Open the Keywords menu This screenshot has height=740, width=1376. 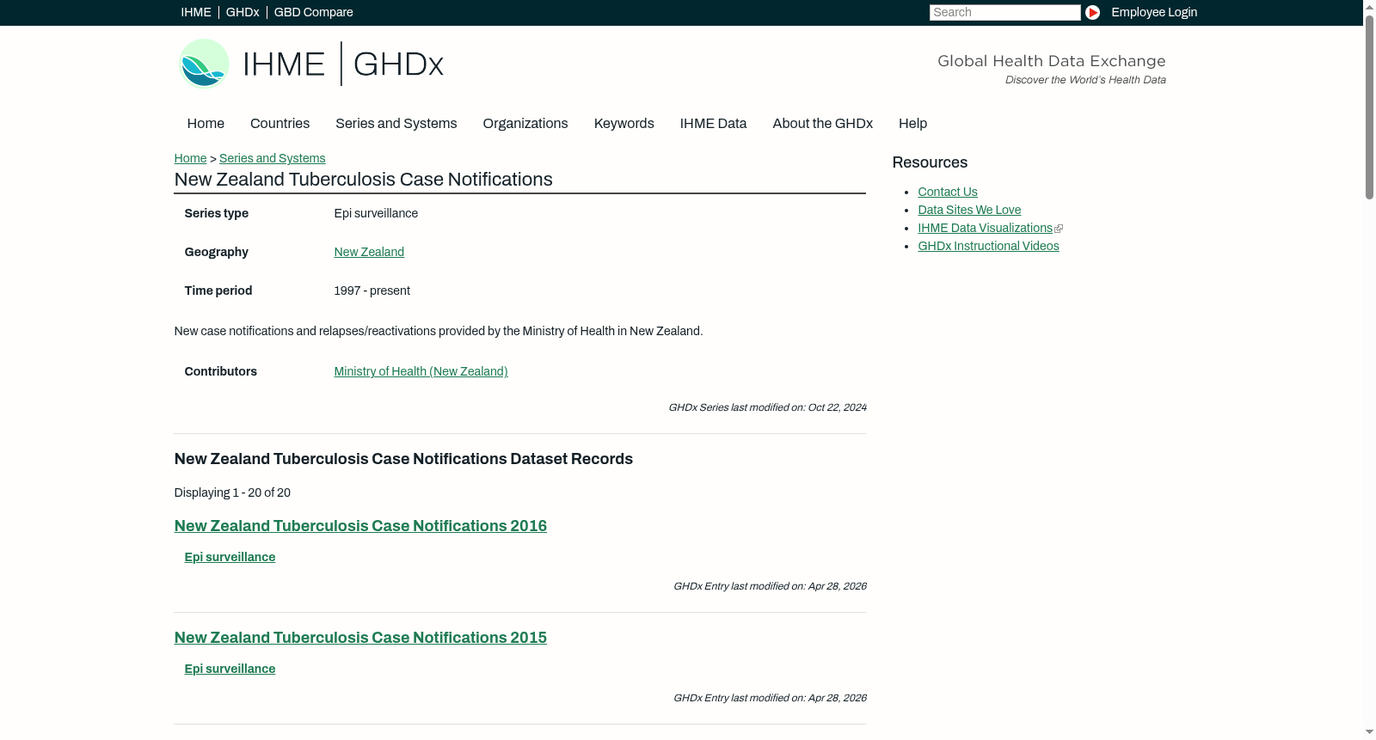pos(624,124)
